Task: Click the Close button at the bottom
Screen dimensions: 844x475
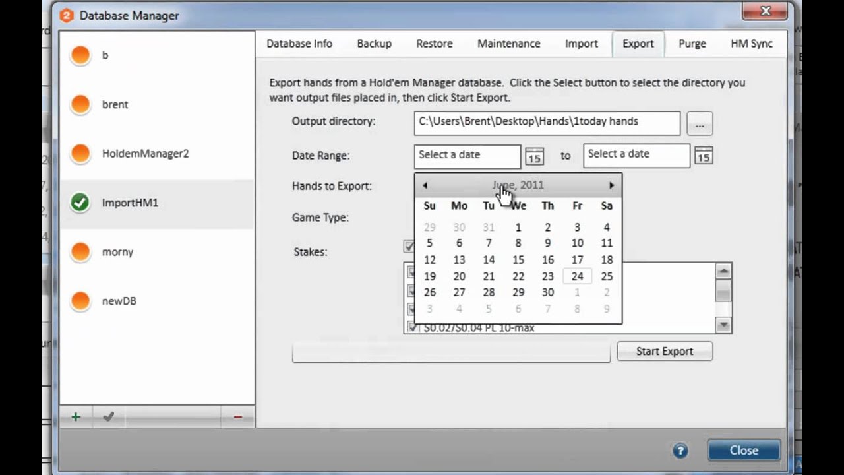Action: [x=744, y=451]
